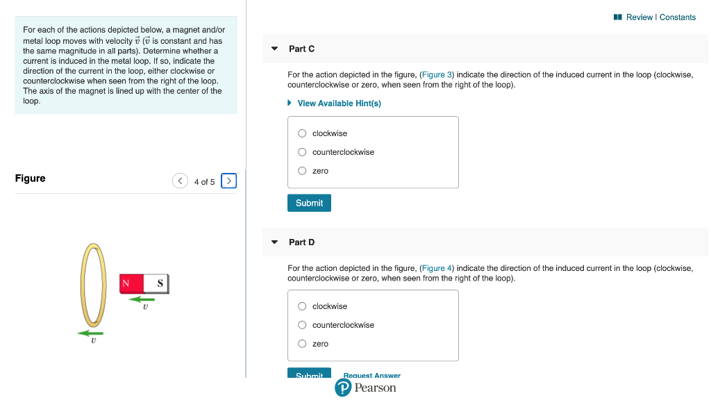711x407 pixels.
Task: Click the Pearson logo
Action: tap(366, 388)
